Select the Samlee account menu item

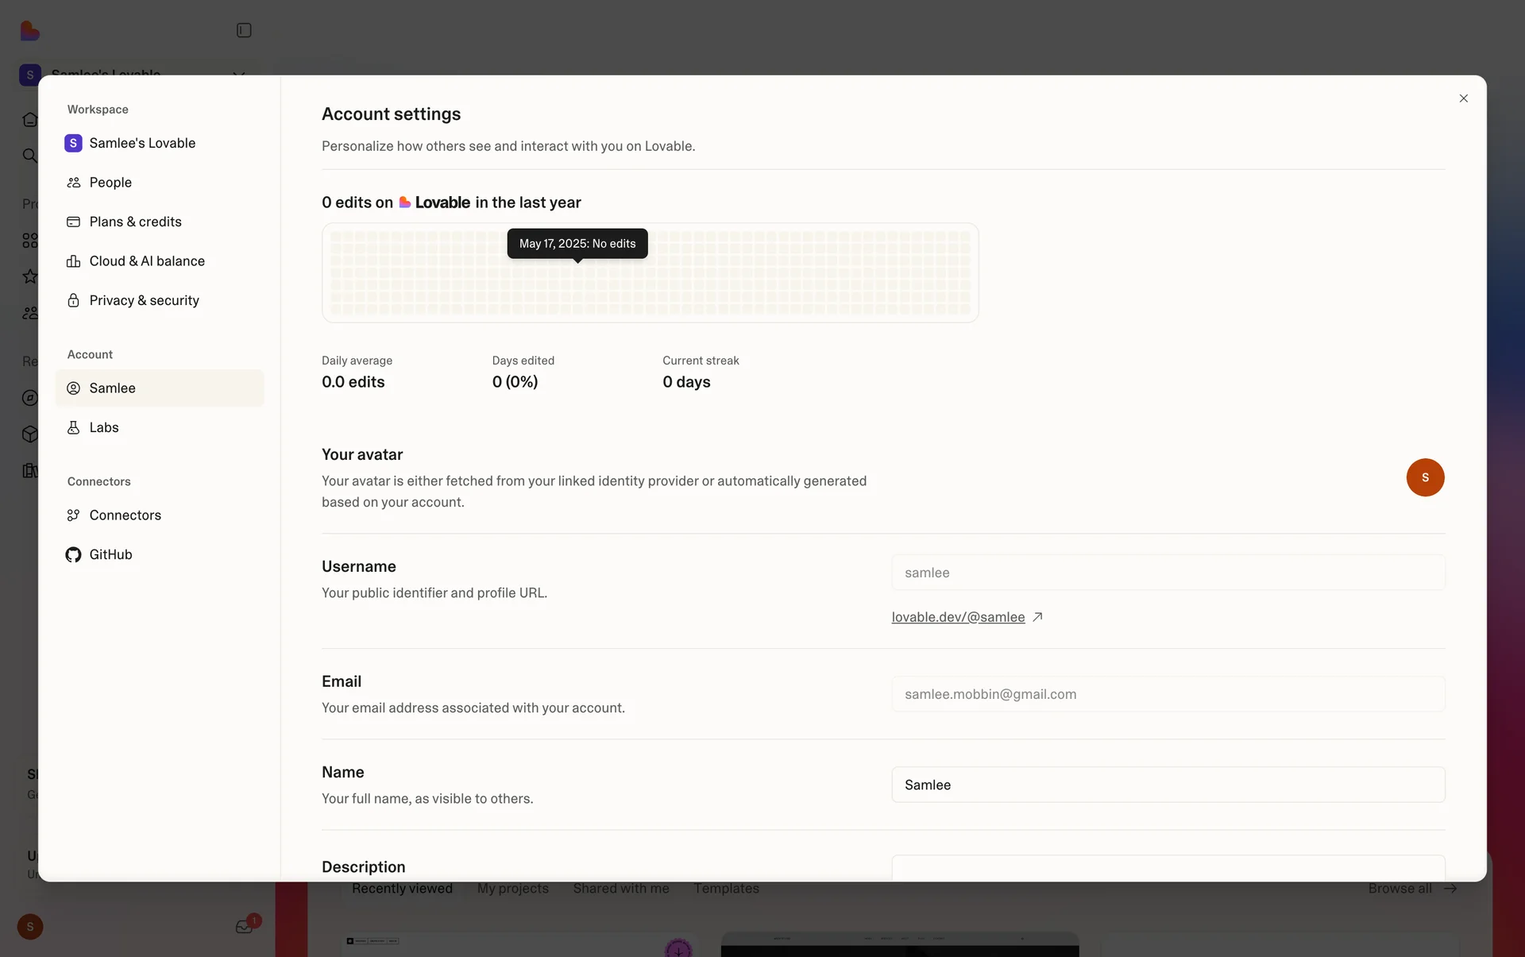pos(112,388)
